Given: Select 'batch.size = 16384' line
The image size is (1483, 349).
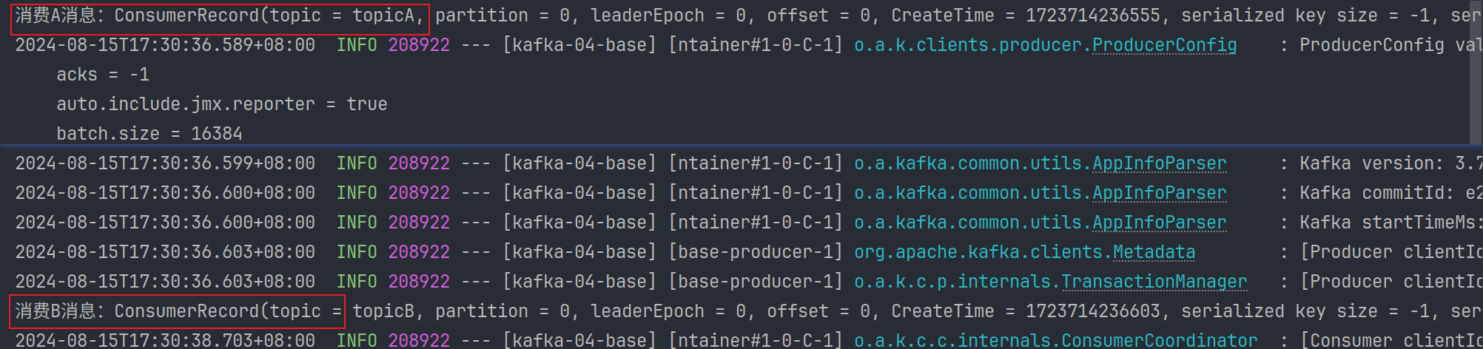Looking at the screenshot, I should [149, 134].
